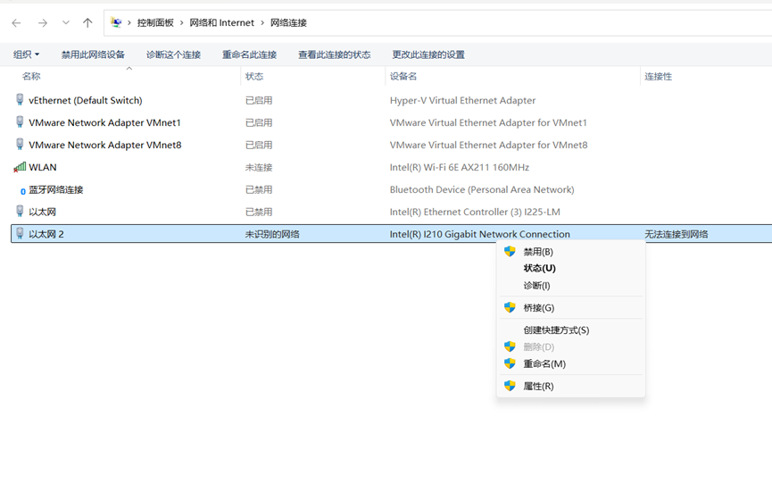This screenshot has width=772, height=484.
Task: Click 更改此连接的设置 in the toolbar
Action: tap(428, 54)
